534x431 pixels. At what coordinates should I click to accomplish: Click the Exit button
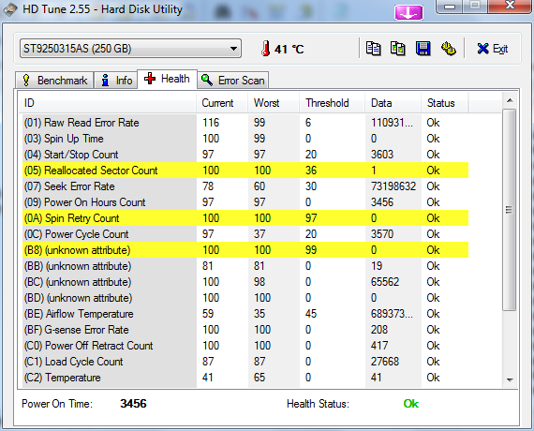click(x=493, y=49)
